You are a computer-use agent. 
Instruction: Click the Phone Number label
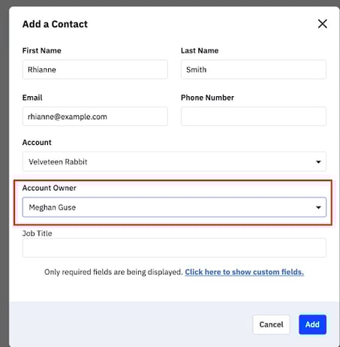pyautogui.click(x=207, y=98)
